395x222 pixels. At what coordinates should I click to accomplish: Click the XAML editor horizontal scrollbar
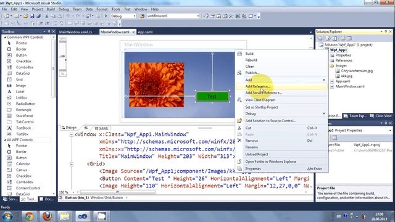click(117, 192)
